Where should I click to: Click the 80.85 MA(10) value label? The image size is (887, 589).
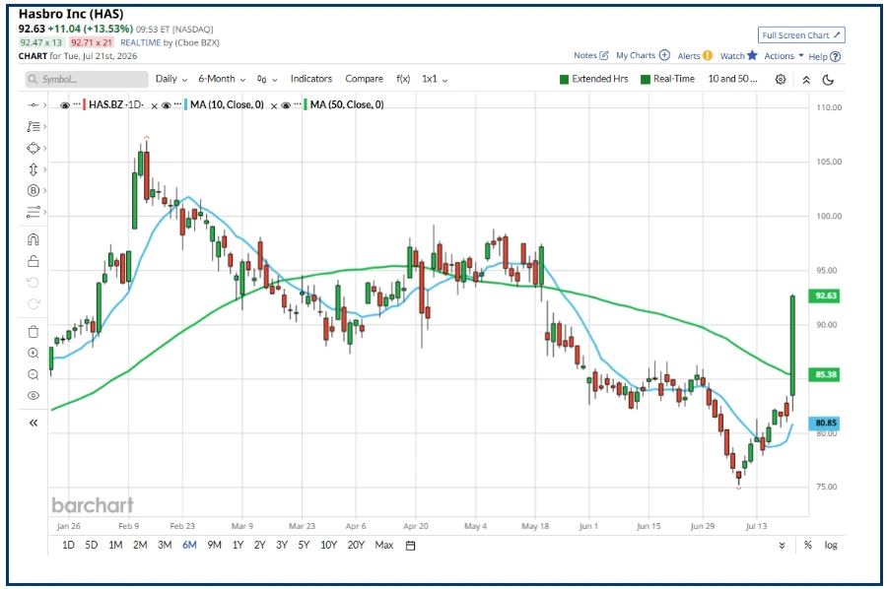(826, 423)
